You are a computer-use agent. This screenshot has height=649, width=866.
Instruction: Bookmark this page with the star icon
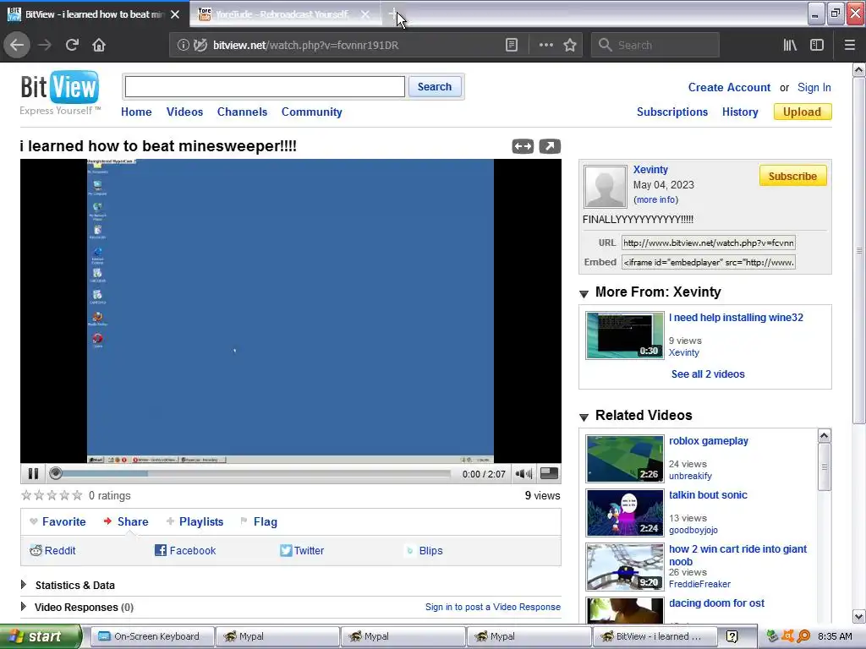[570, 46]
